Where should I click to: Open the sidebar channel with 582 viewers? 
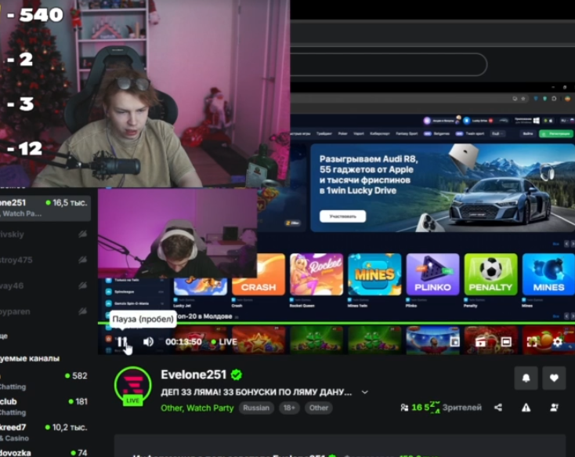pos(45,381)
